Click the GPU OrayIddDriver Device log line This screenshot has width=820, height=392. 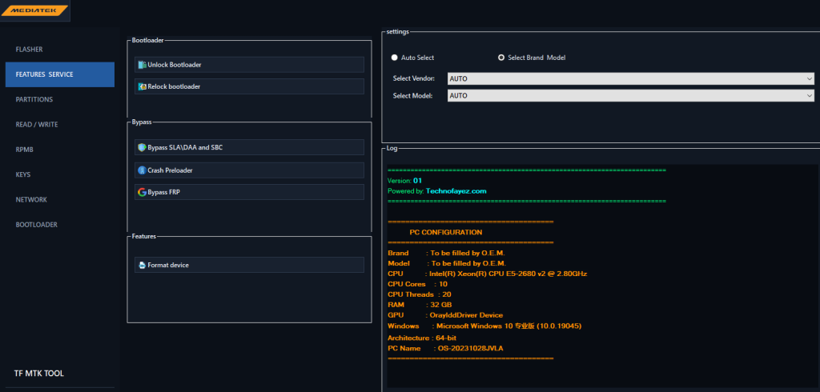tap(445, 315)
